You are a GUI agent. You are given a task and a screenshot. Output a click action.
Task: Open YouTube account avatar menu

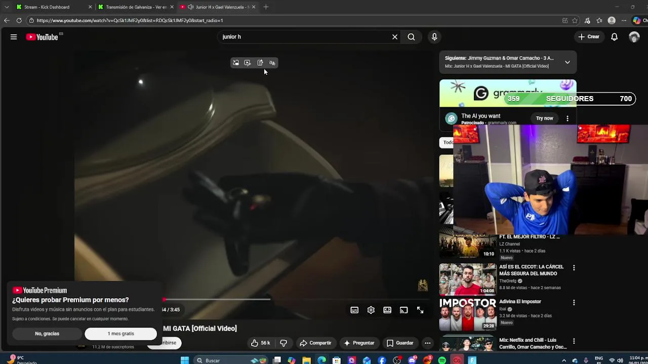[634, 37]
